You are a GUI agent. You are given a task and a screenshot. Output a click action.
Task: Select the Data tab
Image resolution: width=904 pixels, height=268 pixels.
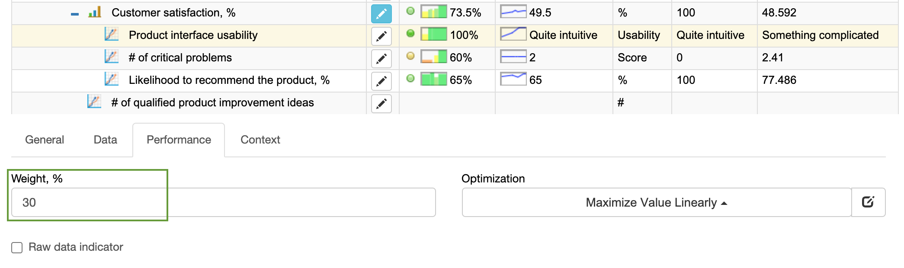coord(105,140)
